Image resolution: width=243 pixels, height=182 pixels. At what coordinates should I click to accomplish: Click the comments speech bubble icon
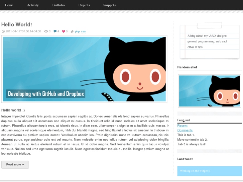pos(55,31)
